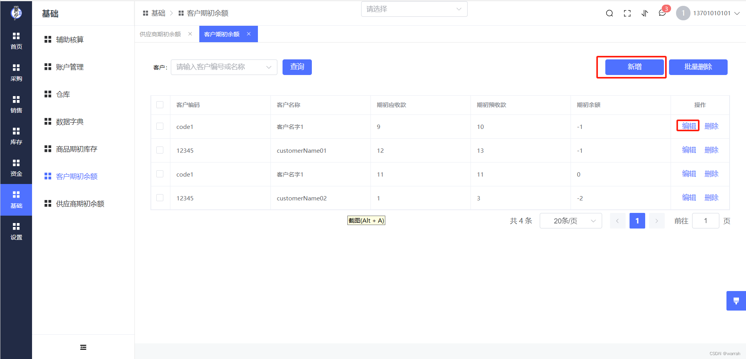
Task: Click the go-to page number input
Action: 705,221
